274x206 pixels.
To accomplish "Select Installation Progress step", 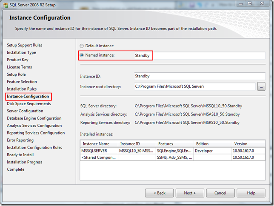I will click(25, 162).
